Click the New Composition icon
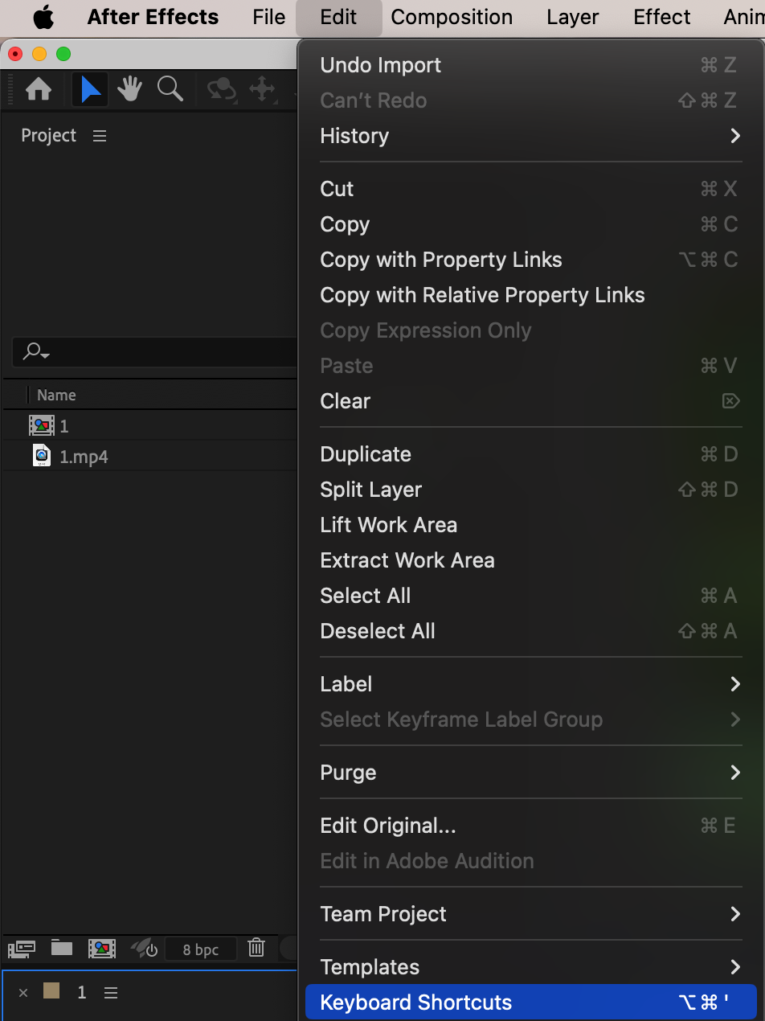 tap(102, 949)
